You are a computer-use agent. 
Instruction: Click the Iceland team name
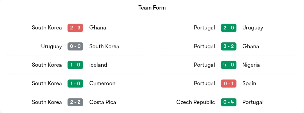[98, 65]
